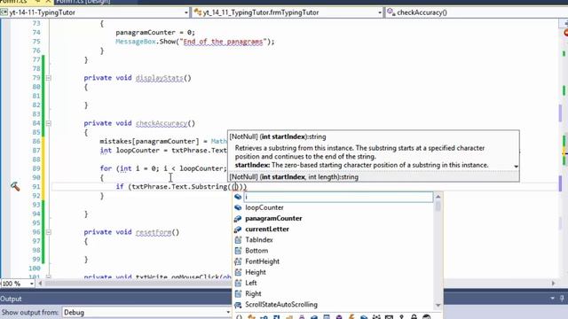Click the class icon before yt_14_11_TypingTutor.frmTypingTutor
The height and width of the screenshot is (319, 568).
(198, 12)
